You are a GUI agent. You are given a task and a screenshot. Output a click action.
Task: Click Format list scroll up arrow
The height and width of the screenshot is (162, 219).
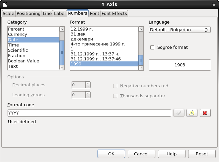(141, 29)
